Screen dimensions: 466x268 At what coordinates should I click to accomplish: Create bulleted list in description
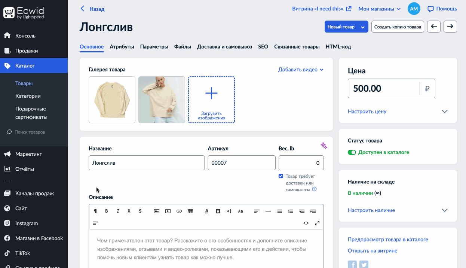(279, 211)
